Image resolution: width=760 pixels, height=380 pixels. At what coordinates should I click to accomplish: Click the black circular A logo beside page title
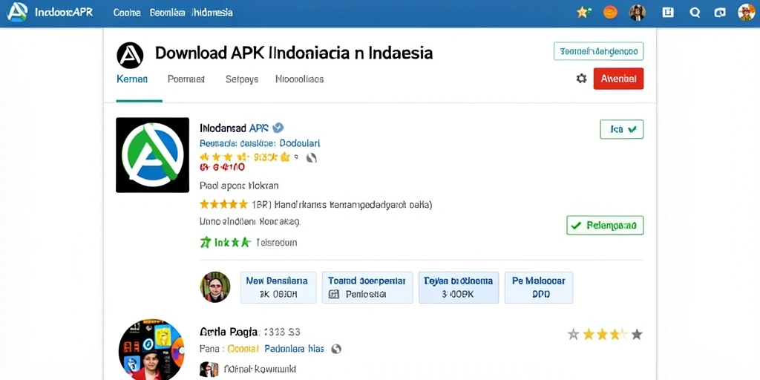[130, 55]
